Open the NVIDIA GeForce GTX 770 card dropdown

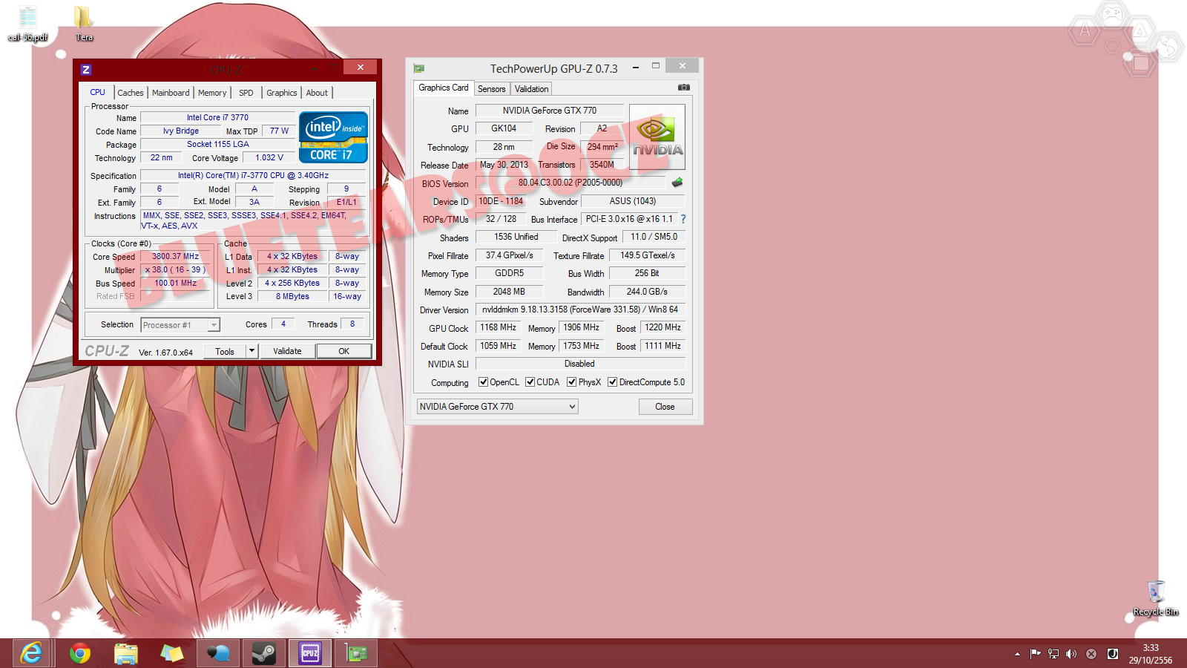(x=497, y=407)
